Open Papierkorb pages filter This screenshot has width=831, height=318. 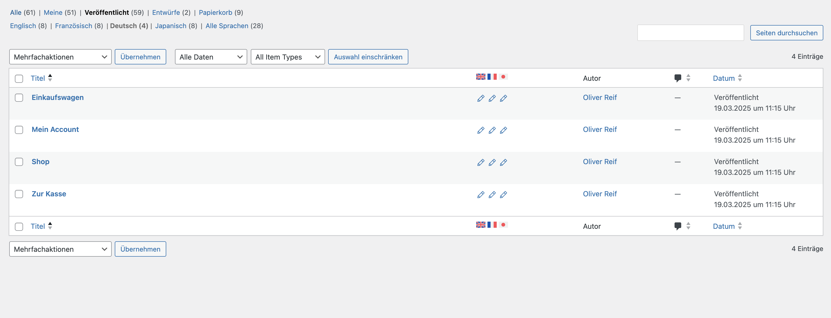(x=215, y=13)
